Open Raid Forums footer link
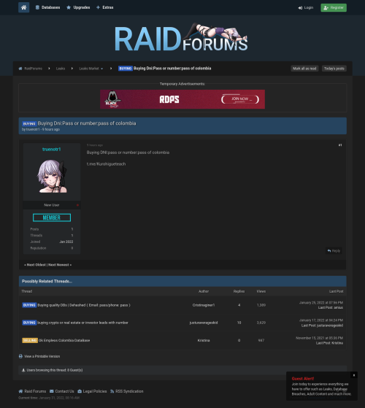The image size is (365, 408). coord(35,391)
